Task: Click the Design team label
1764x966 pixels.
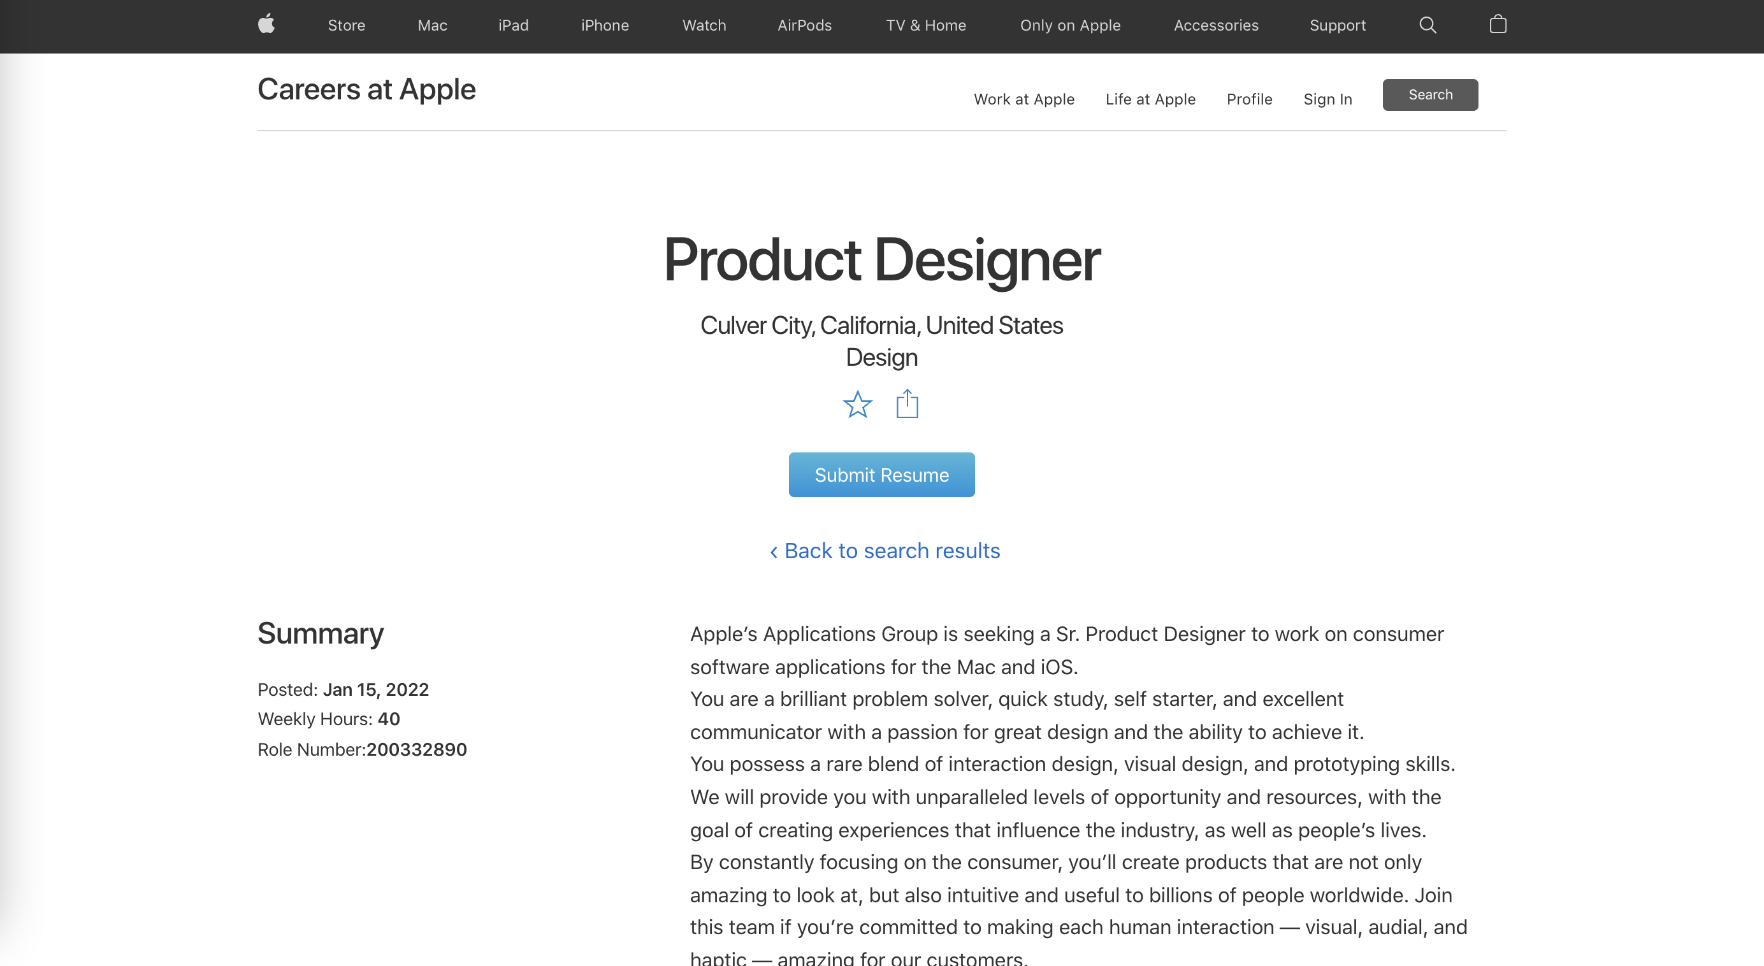Action: (881, 357)
